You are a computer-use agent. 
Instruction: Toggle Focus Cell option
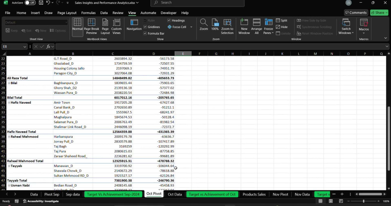[x=177, y=27]
